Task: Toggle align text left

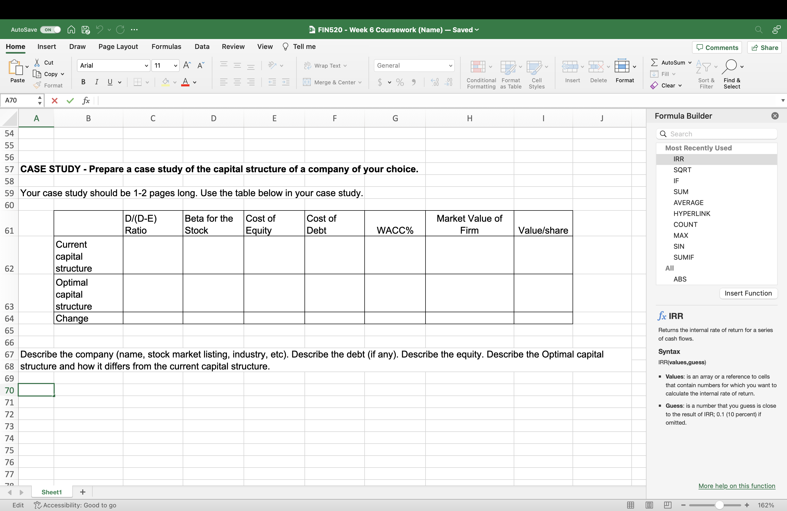Action: pos(224,82)
